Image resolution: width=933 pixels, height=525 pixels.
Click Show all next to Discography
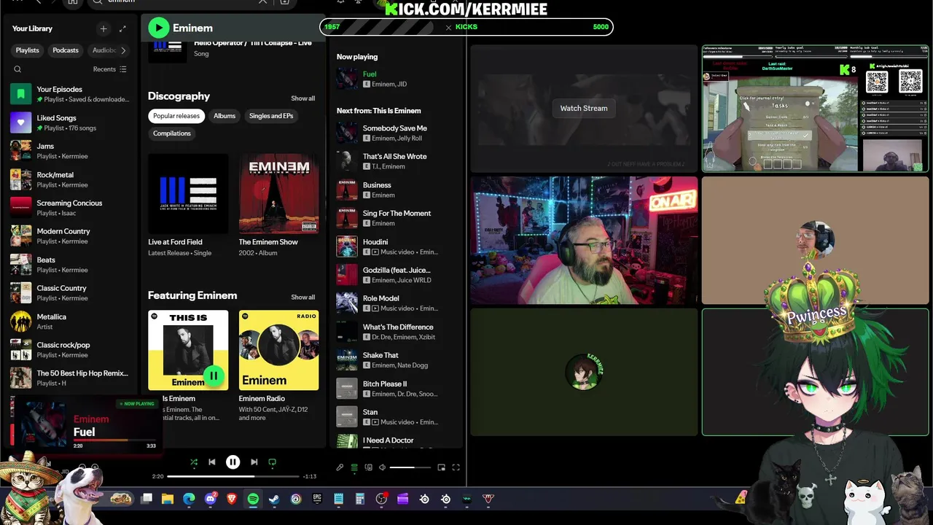[303, 98]
